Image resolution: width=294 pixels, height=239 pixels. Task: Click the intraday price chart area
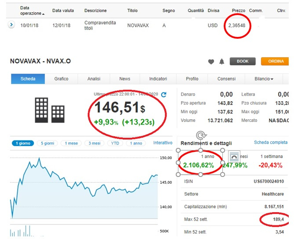point(84,188)
